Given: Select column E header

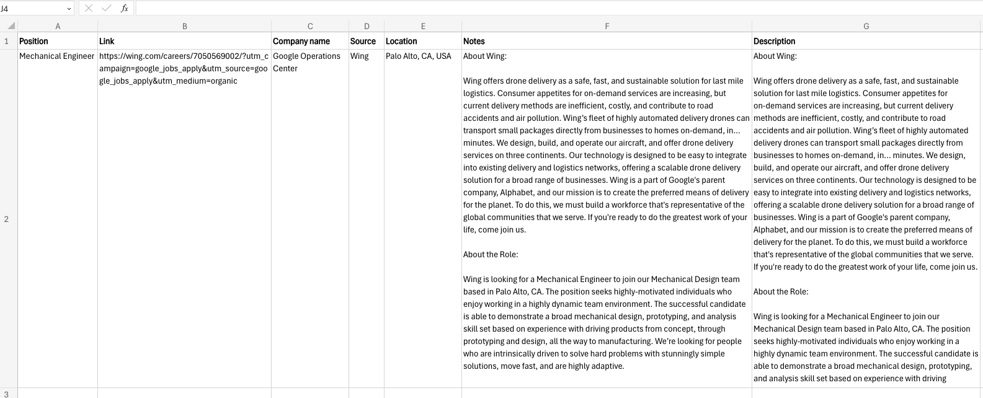Looking at the screenshot, I should click(423, 26).
